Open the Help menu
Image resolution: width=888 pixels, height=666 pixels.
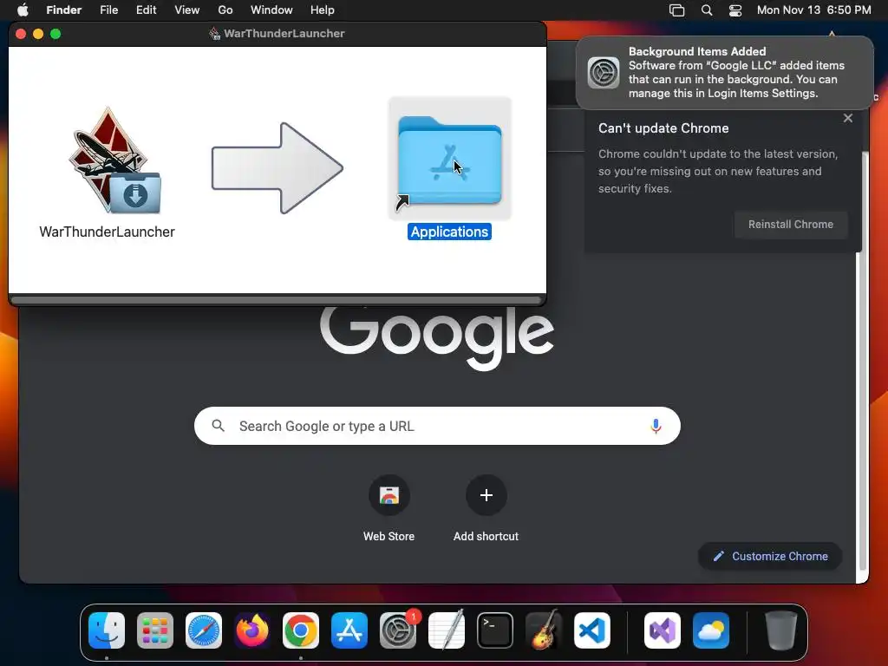point(323,10)
